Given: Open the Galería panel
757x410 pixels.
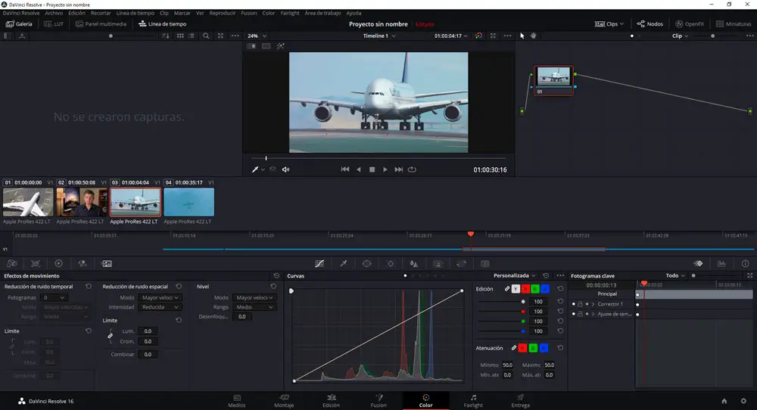Looking at the screenshot, I should (19, 23).
